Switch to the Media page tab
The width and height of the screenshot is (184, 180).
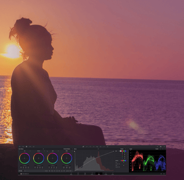[x=71, y=174]
